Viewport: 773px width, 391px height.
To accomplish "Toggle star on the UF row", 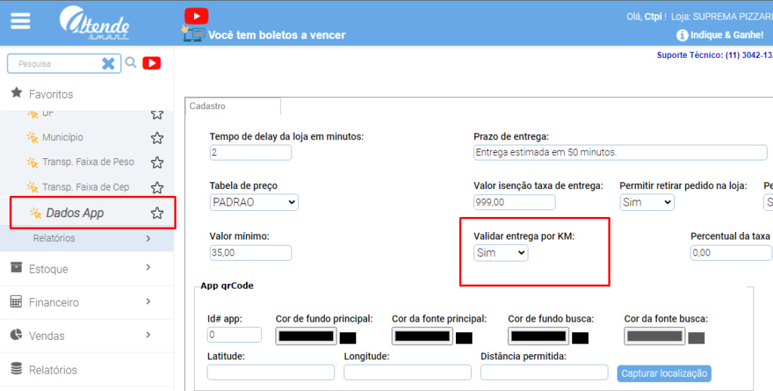I will (x=157, y=115).
